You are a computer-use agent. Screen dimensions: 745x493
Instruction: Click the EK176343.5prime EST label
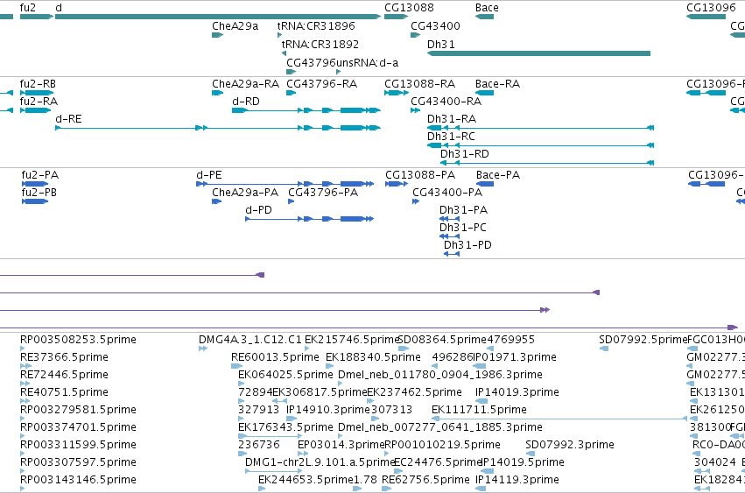click(285, 427)
